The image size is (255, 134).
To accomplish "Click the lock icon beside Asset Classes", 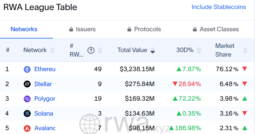I will click(195, 29).
